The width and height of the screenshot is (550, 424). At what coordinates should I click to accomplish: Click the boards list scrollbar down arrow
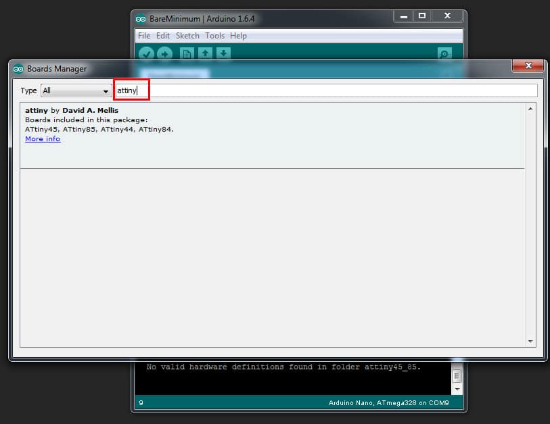coord(530,342)
